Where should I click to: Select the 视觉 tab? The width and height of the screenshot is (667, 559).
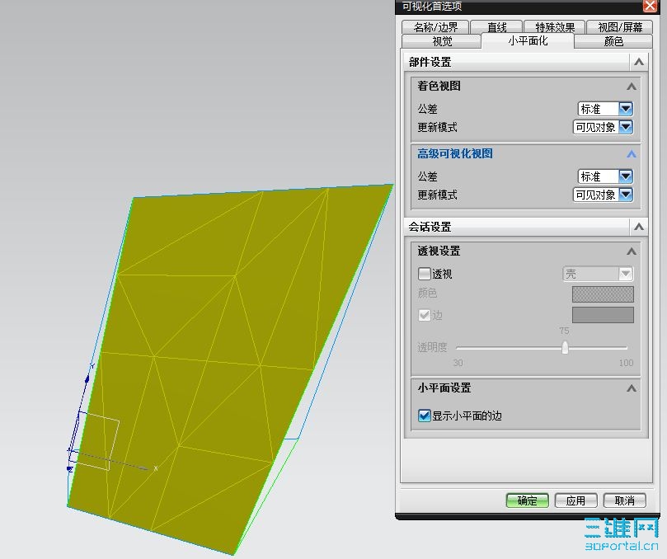pos(442,41)
